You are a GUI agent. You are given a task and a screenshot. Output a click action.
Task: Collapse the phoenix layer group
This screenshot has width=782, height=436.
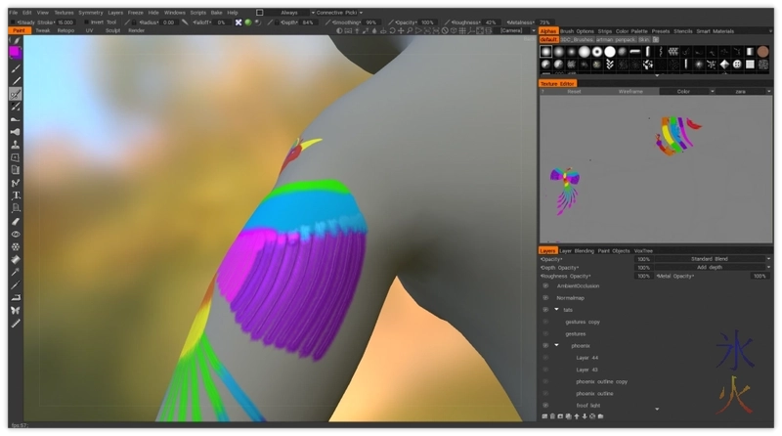(x=556, y=345)
